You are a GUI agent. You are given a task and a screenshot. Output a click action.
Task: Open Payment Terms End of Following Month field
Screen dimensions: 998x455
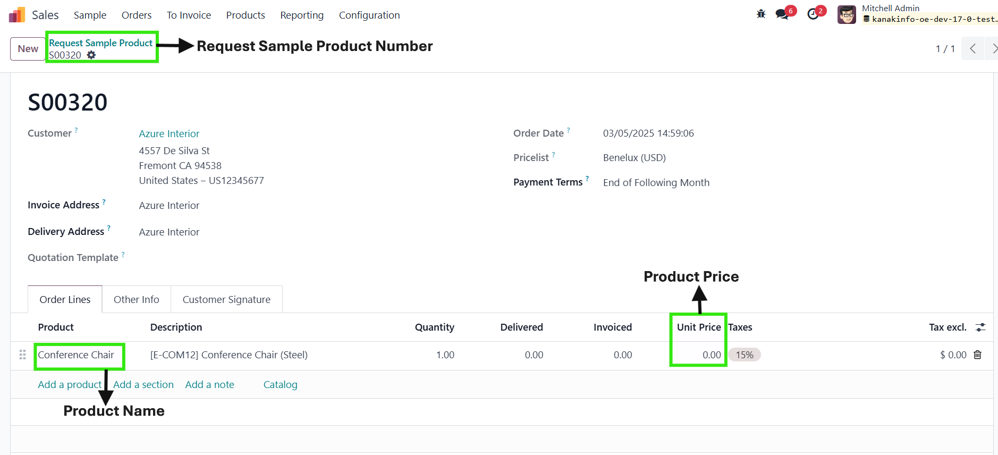click(x=656, y=182)
